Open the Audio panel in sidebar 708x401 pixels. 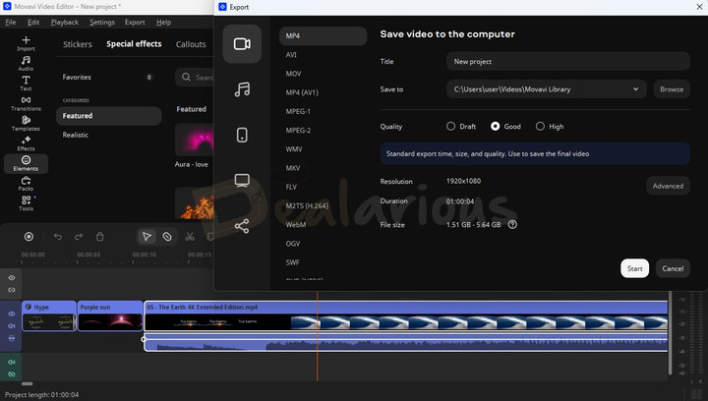26,63
